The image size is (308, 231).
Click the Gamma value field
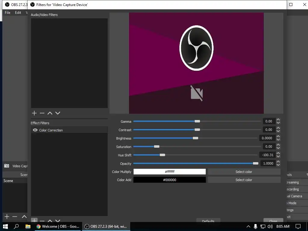[269, 121]
